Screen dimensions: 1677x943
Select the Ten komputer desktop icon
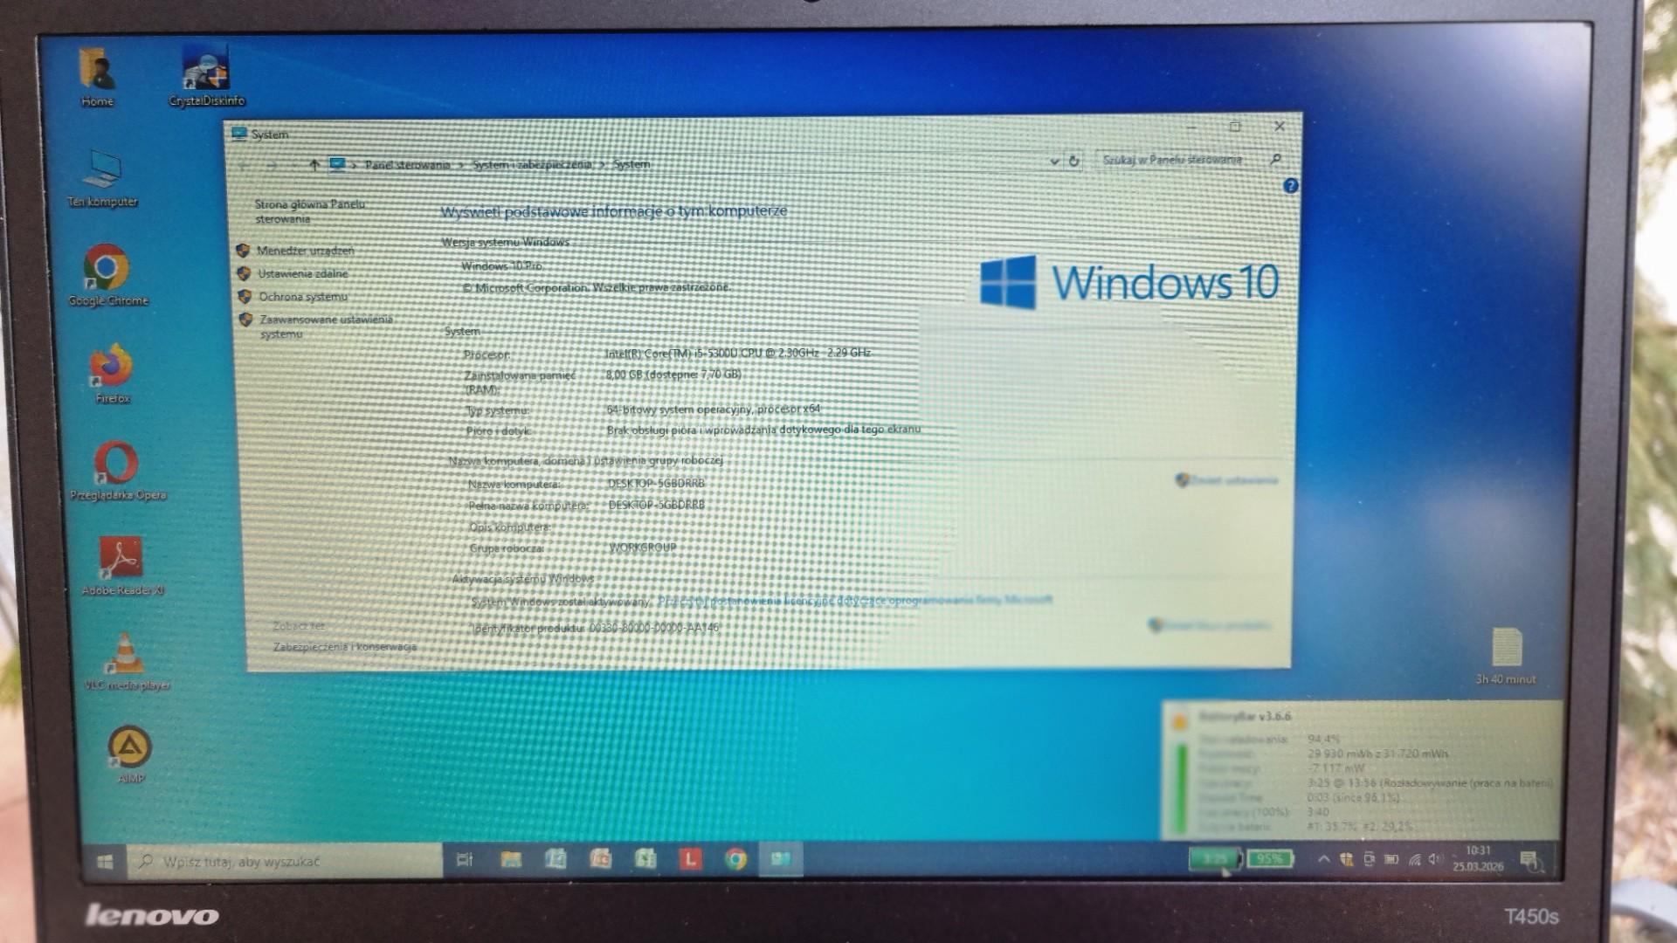103,179
